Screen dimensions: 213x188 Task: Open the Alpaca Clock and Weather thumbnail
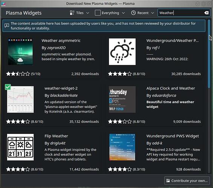click(x=122, y=99)
